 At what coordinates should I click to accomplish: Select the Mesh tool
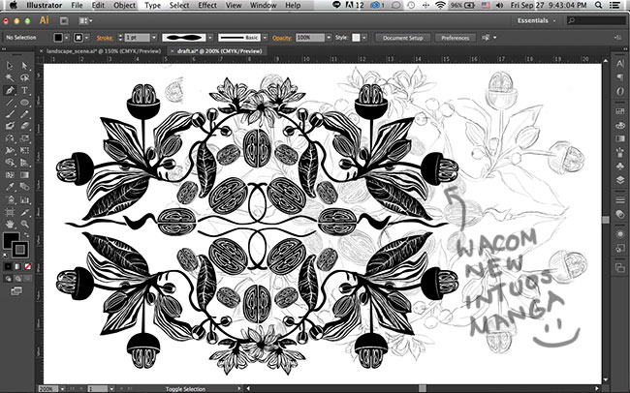coord(10,175)
